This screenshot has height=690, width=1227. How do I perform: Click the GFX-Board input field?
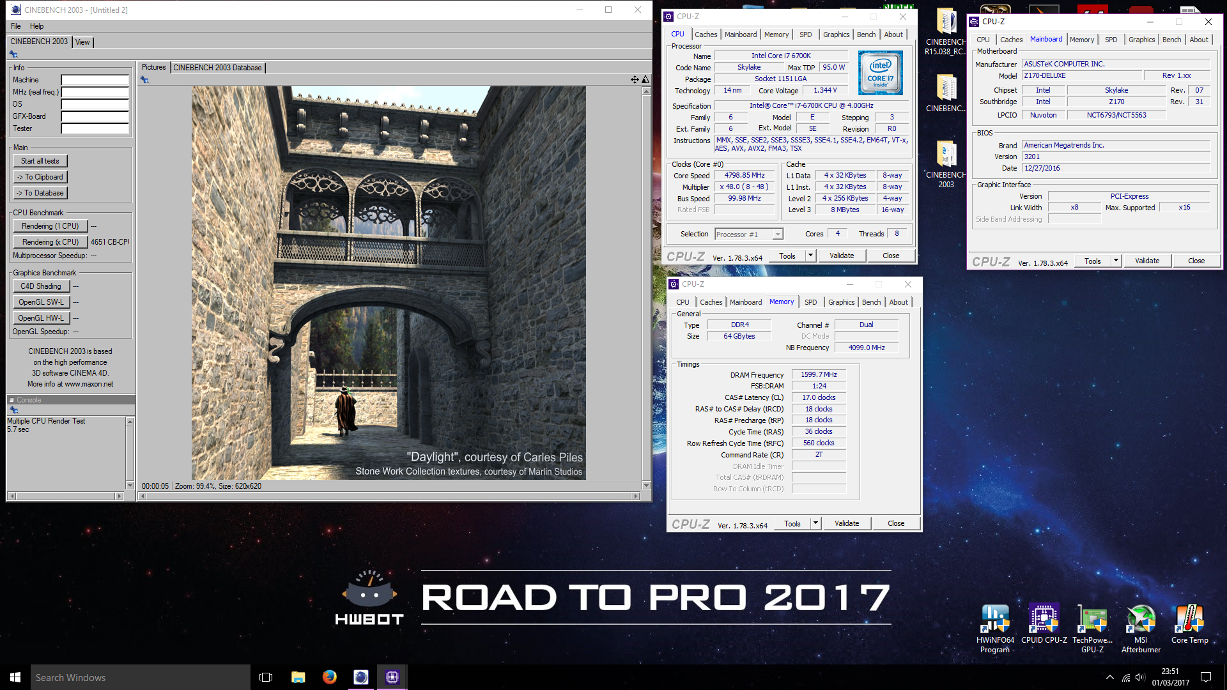[x=95, y=116]
